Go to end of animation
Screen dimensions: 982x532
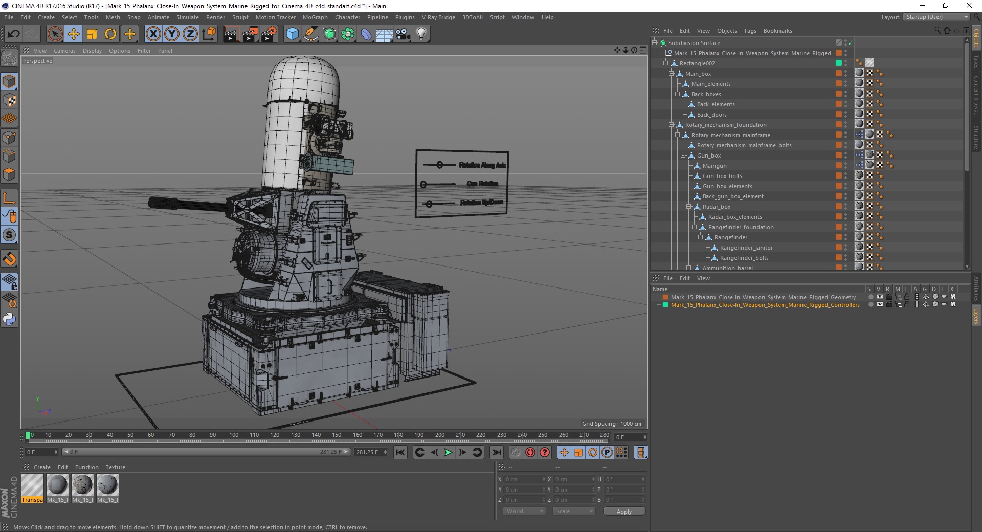[496, 452]
